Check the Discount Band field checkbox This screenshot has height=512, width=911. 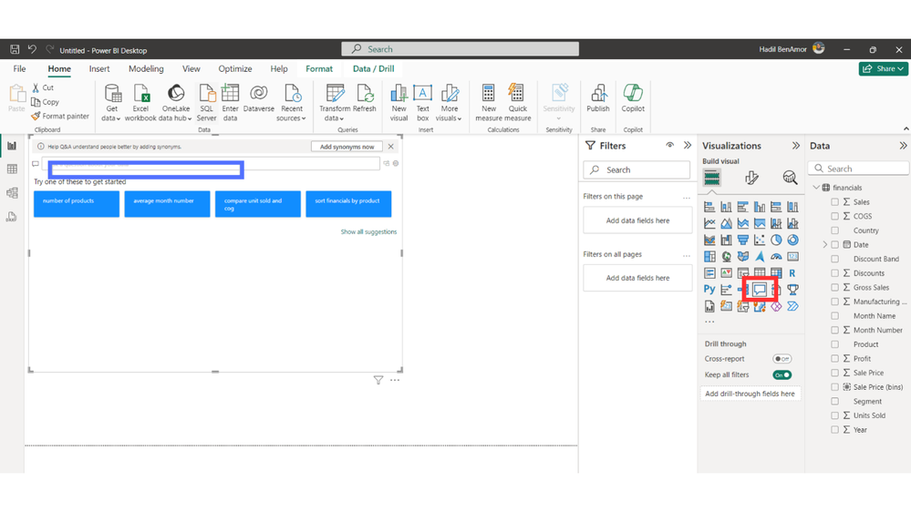(x=835, y=259)
